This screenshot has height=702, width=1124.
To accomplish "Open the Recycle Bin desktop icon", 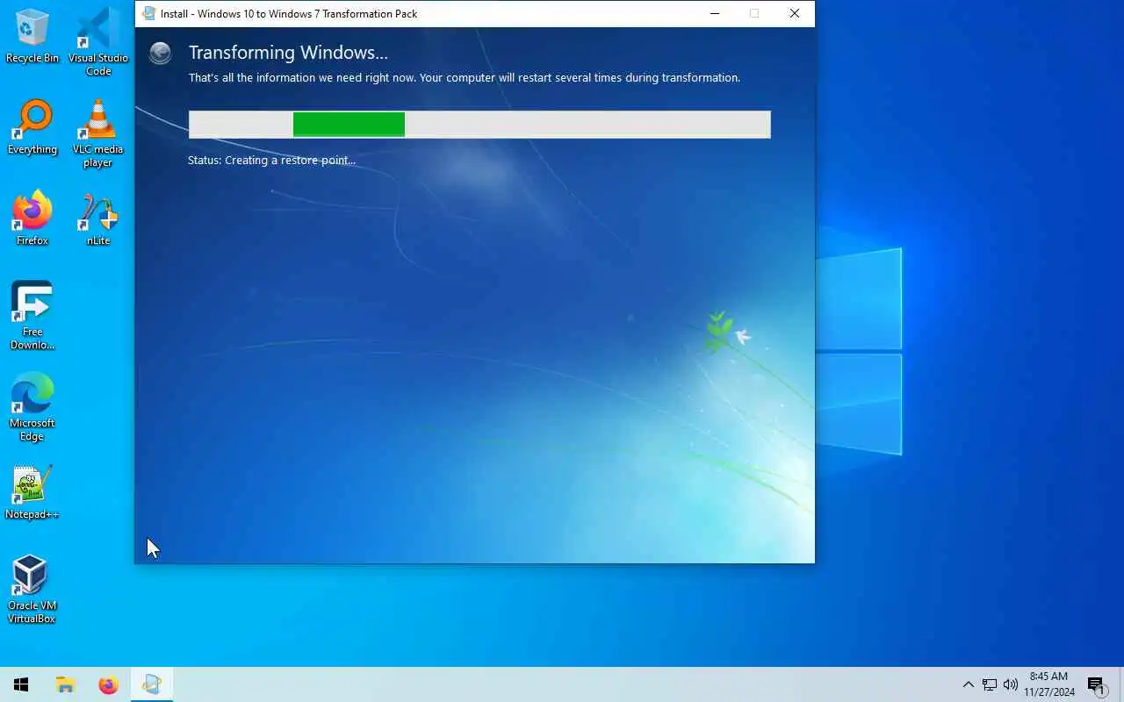I will point(32,35).
